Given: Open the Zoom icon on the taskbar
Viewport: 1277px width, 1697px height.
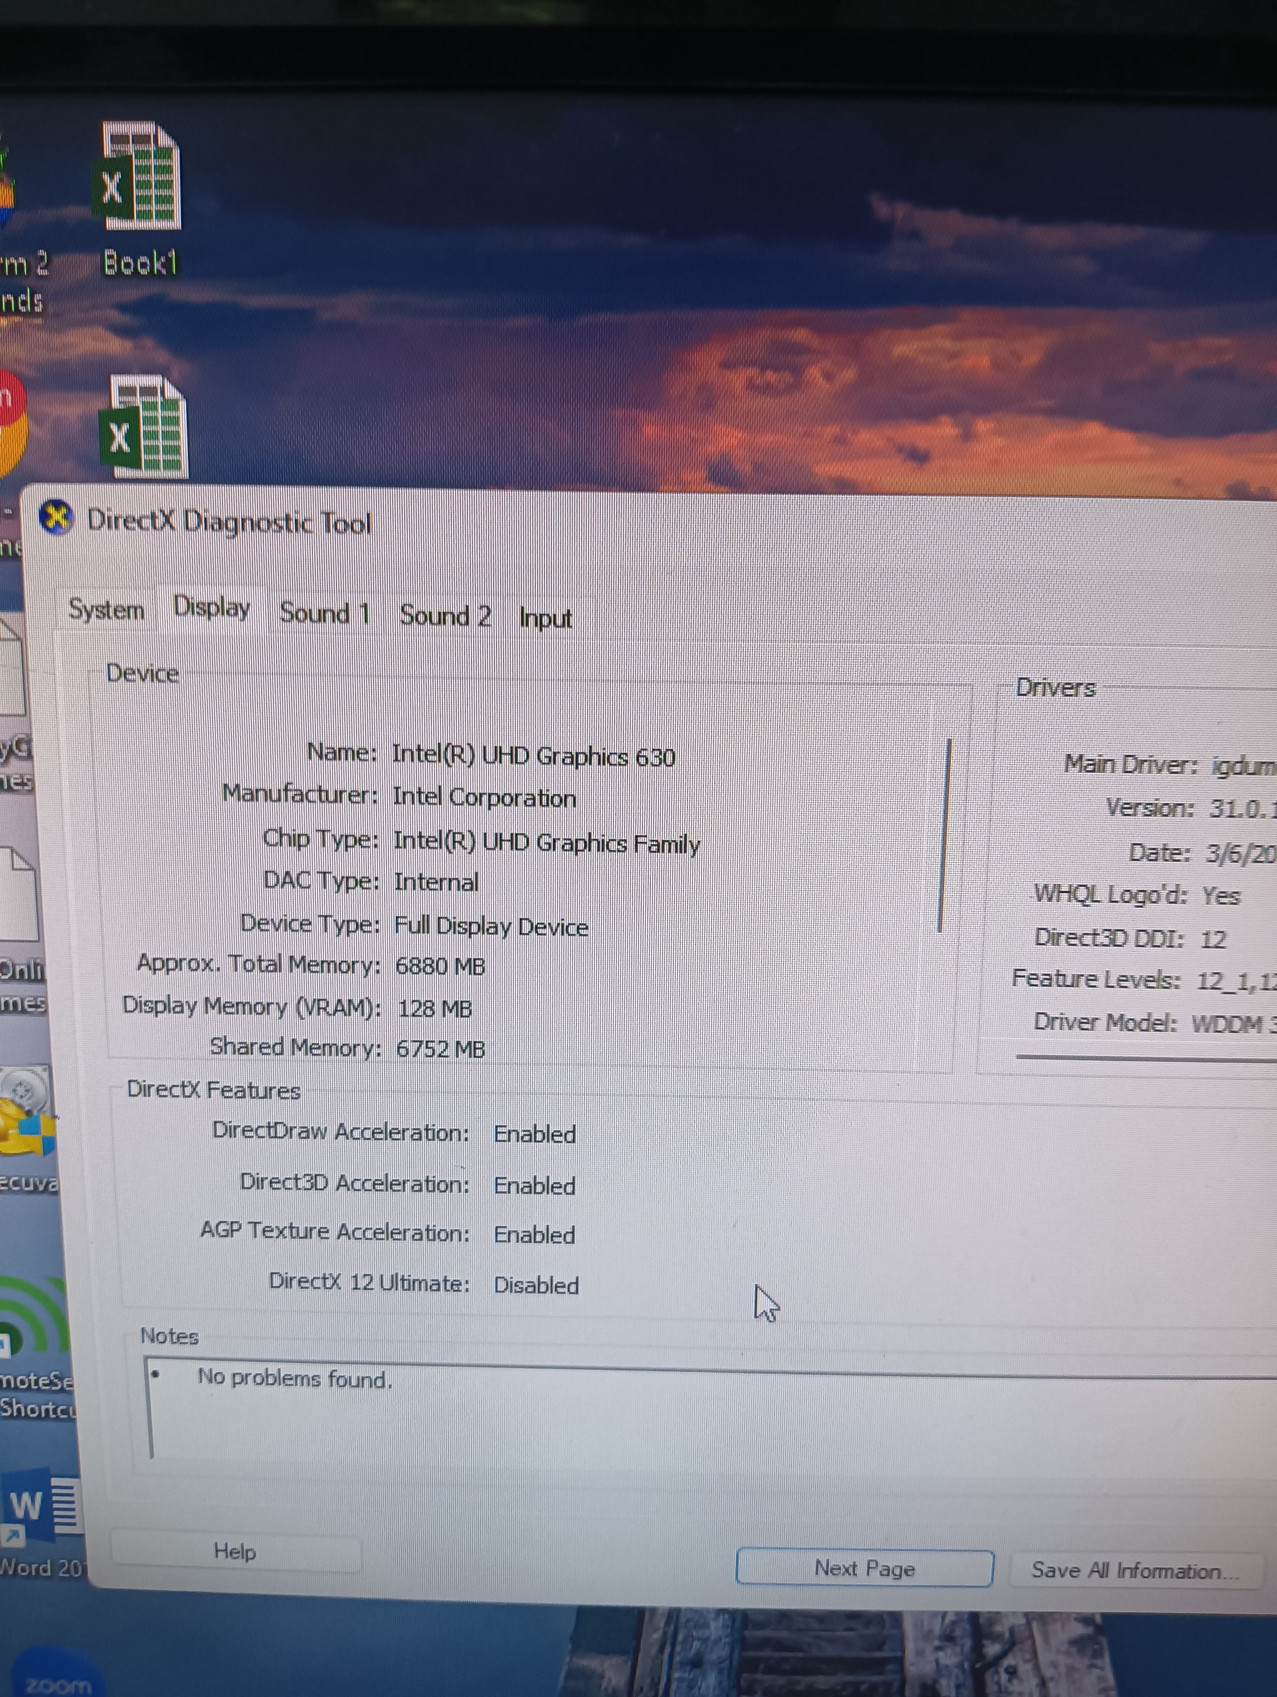Looking at the screenshot, I should 57,1672.
